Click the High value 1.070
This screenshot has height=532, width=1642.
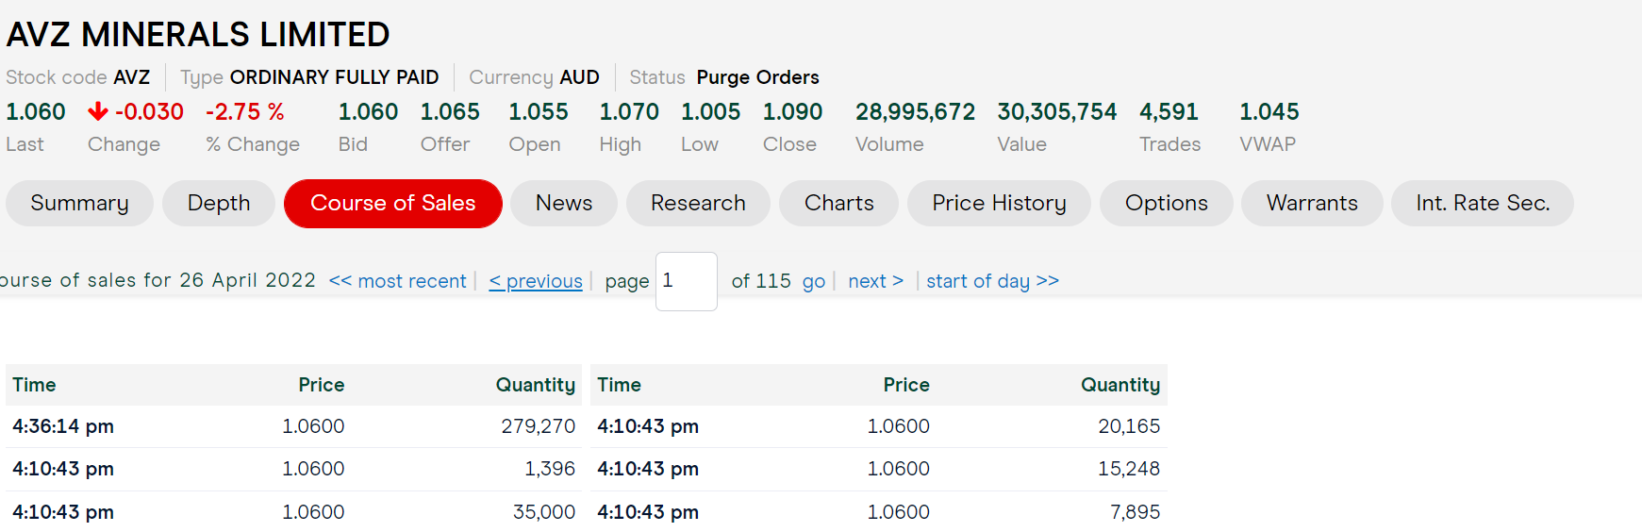tap(629, 111)
